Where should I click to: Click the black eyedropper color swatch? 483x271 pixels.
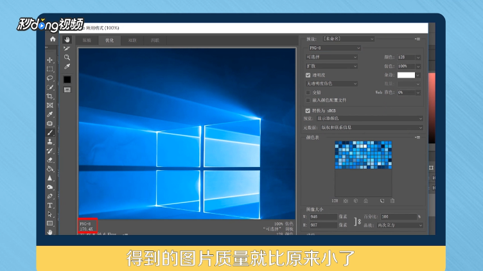[67, 80]
